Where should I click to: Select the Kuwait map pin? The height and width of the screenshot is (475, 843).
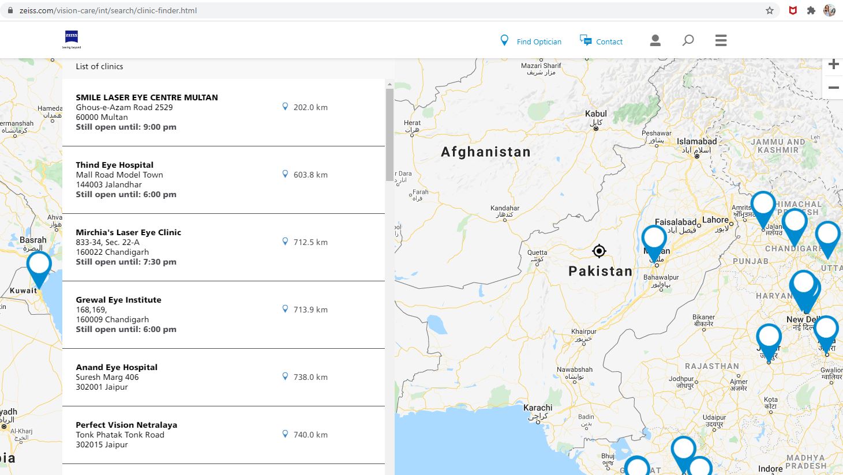tap(39, 269)
